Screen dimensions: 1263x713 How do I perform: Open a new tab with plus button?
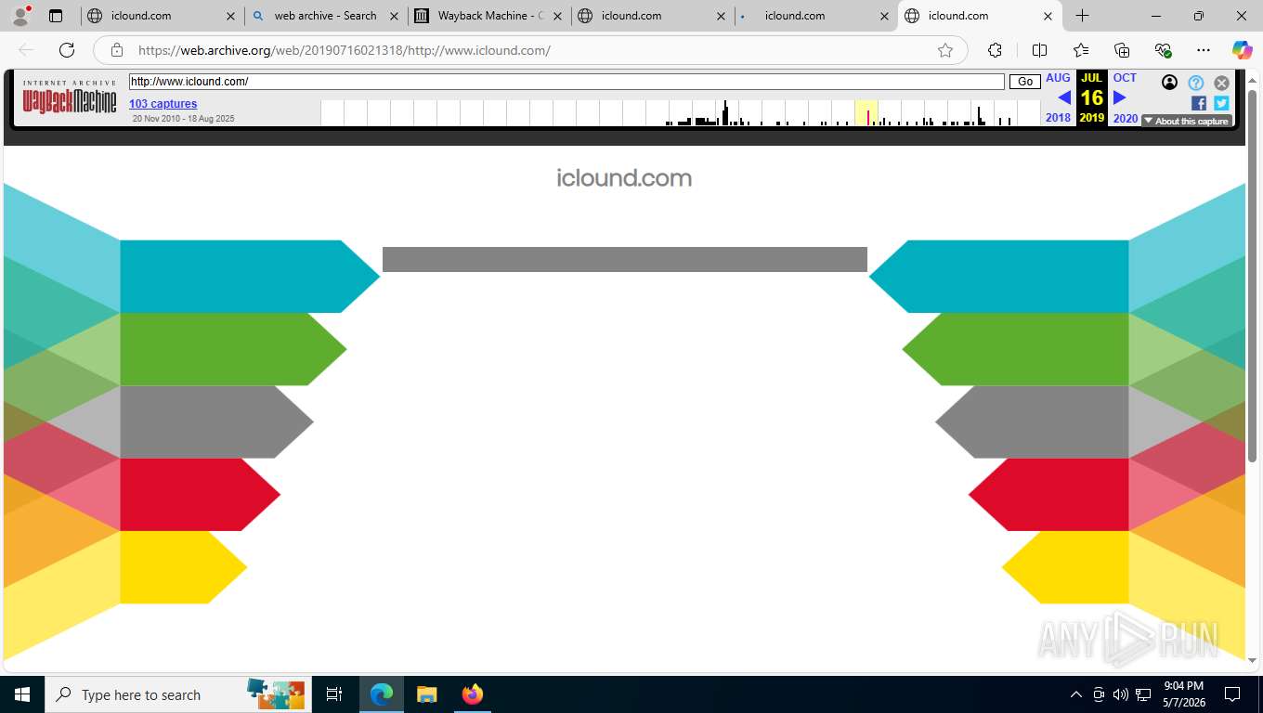click(x=1083, y=16)
